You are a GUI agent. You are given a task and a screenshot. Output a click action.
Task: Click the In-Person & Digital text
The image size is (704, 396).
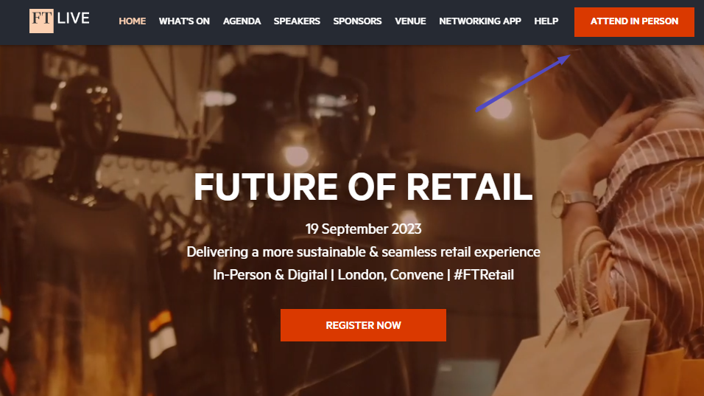pos(270,274)
